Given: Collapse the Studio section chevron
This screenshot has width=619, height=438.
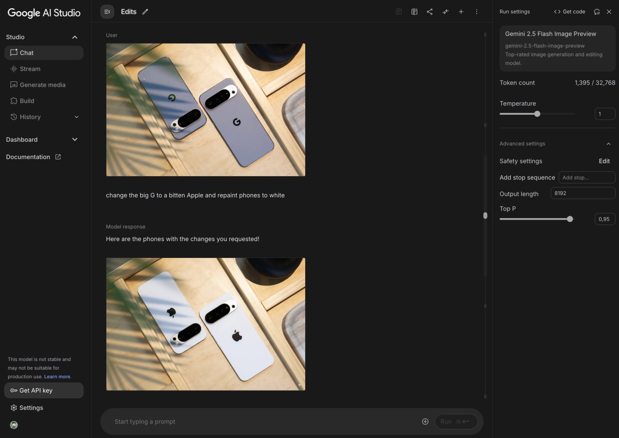Looking at the screenshot, I should pos(74,37).
